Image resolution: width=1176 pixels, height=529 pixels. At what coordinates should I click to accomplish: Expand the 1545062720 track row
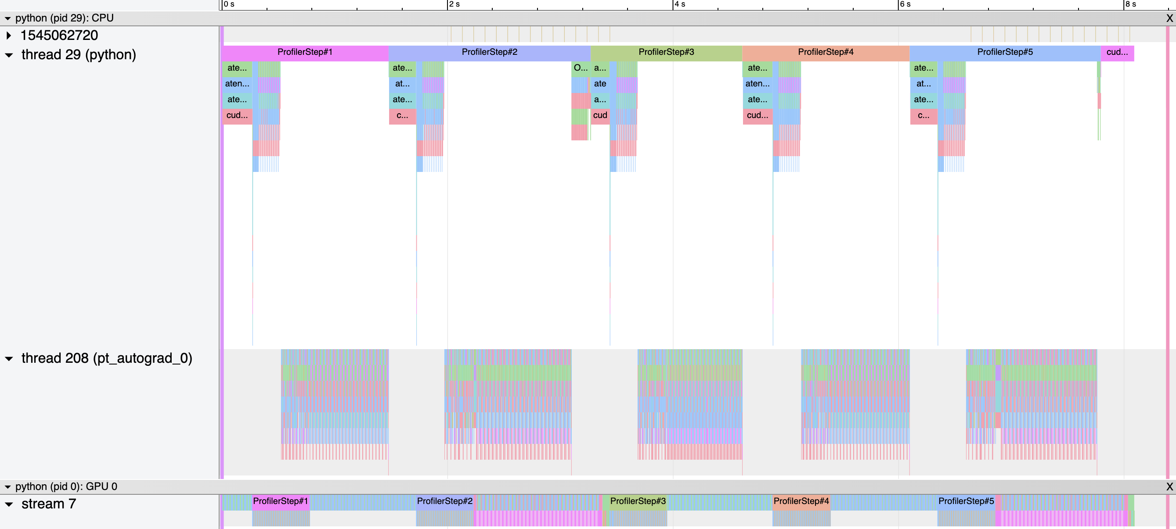tap(9, 36)
